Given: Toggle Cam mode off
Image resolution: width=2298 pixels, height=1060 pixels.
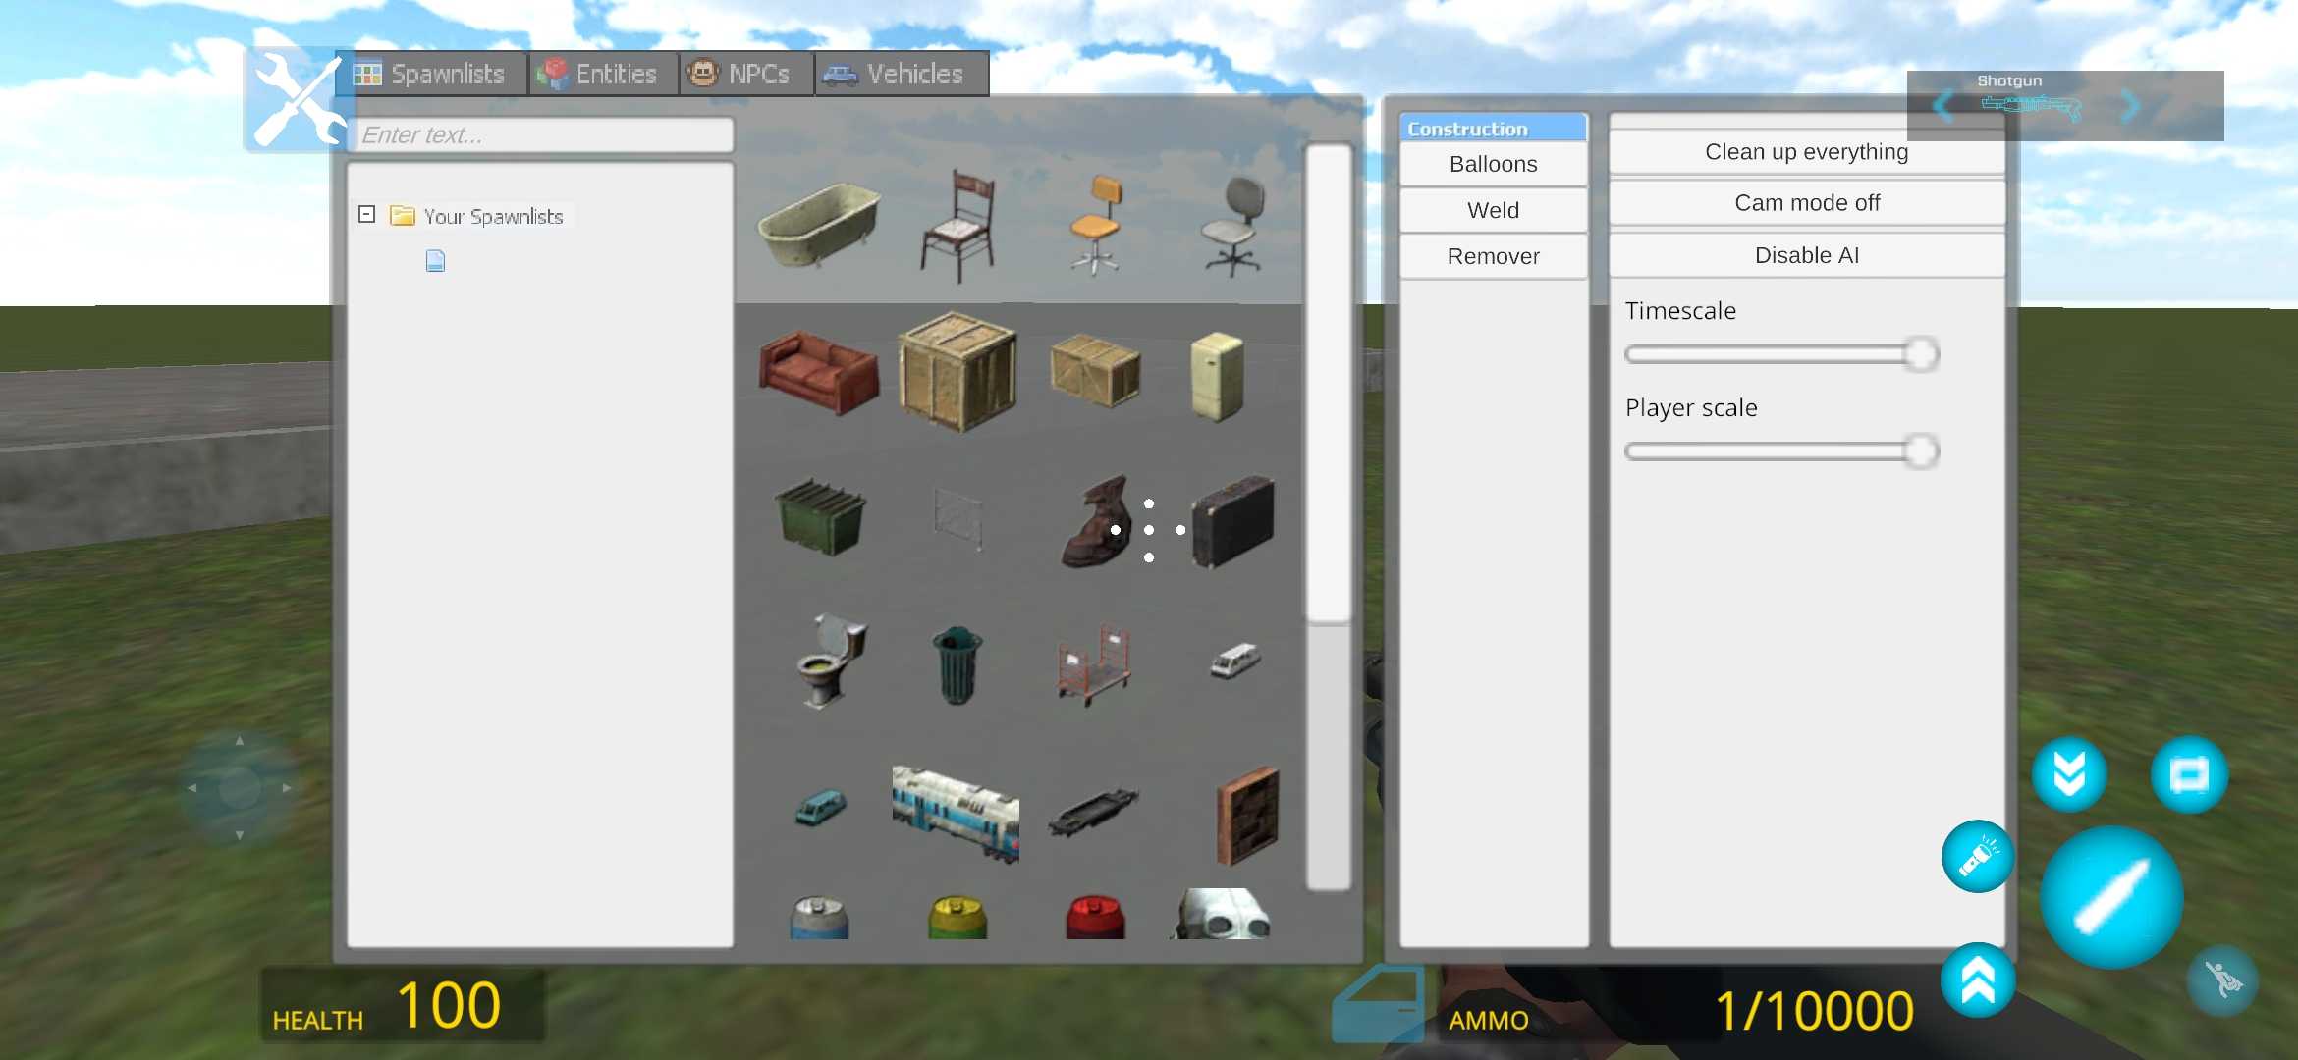Looking at the screenshot, I should [x=1806, y=202].
